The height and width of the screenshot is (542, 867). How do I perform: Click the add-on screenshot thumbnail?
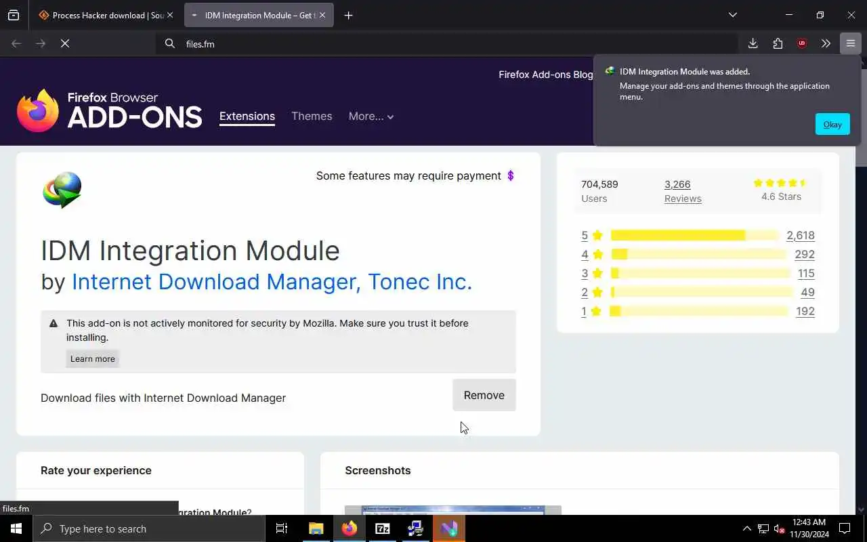click(x=453, y=510)
